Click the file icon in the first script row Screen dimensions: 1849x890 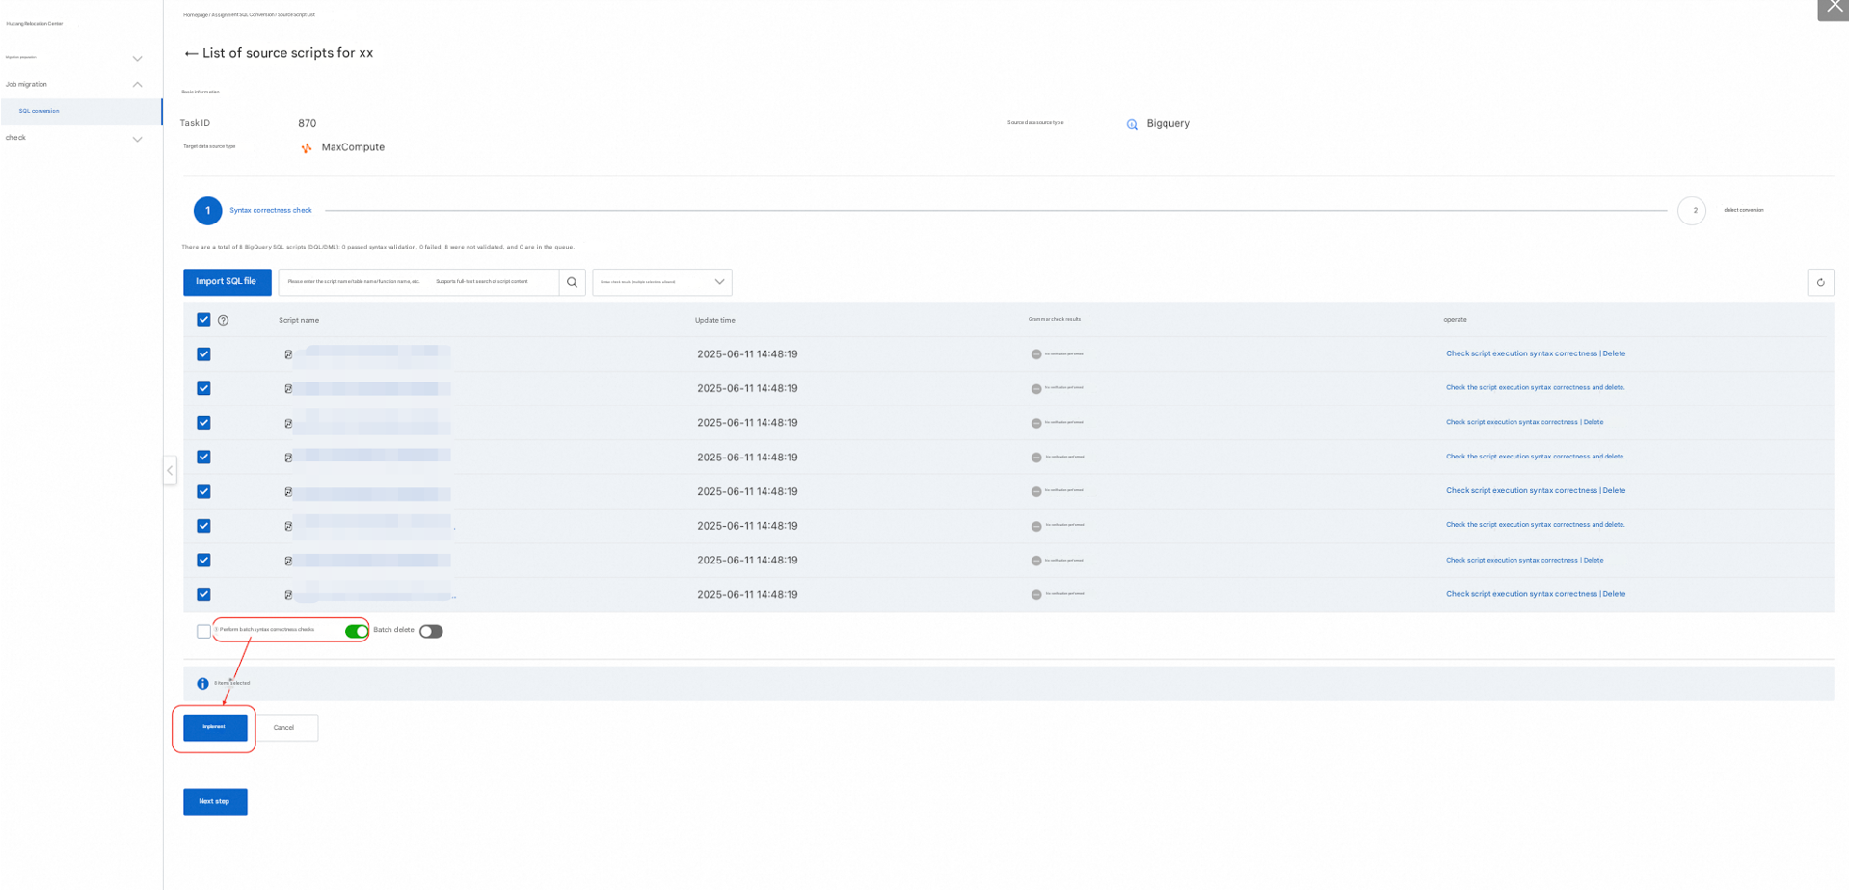tap(288, 354)
